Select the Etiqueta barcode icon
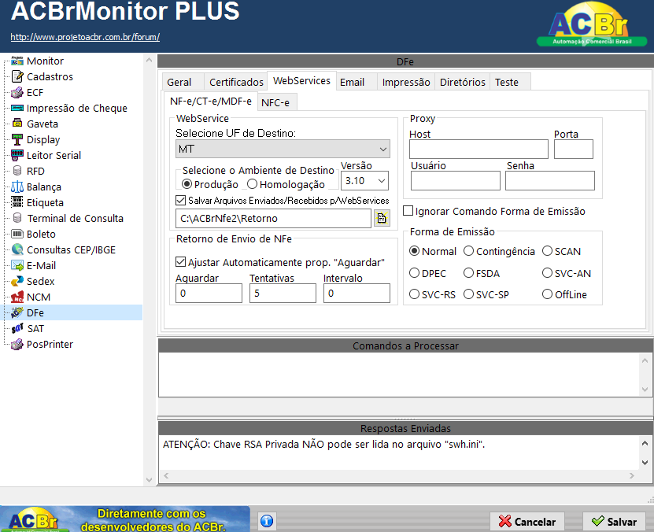Viewport: 654px width, 532px height. tap(17, 202)
